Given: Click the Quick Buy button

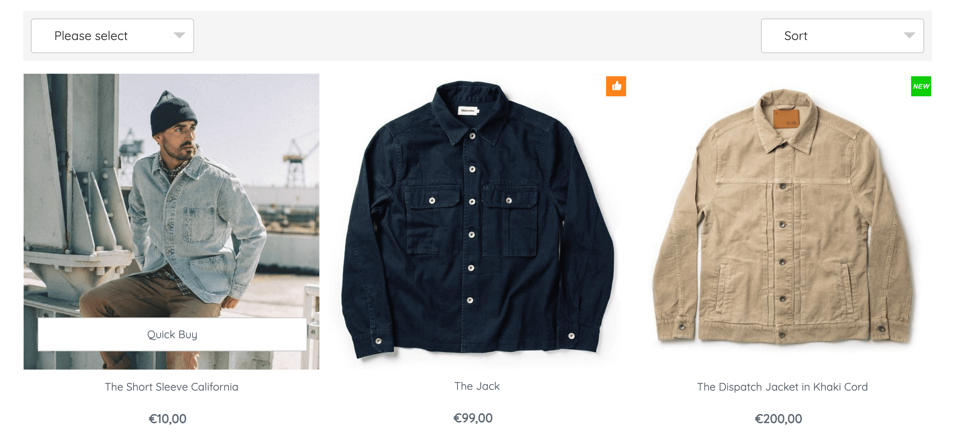Looking at the screenshot, I should click(x=172, y=334).
